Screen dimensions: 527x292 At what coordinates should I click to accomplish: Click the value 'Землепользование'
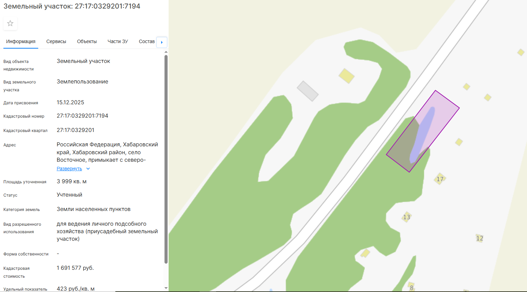point(82,82)
